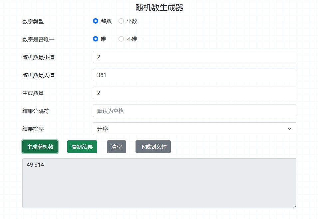
Task: Click the 生成随机数 button
Action: pyautogui.click(x=40, y=147)
